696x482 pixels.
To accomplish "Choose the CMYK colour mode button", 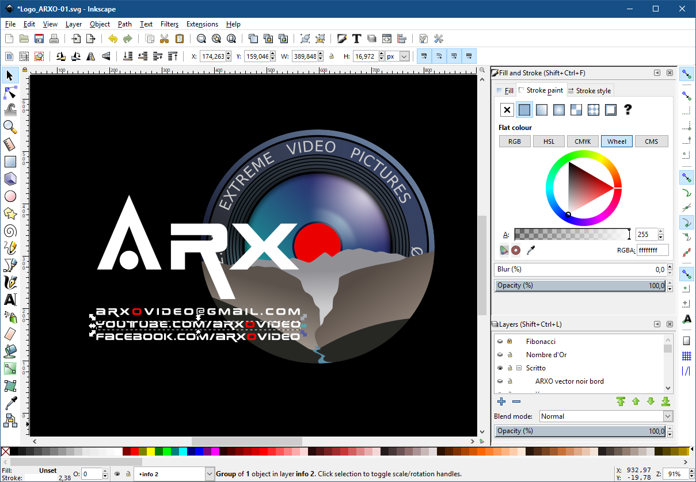I will tap(583, 141).
